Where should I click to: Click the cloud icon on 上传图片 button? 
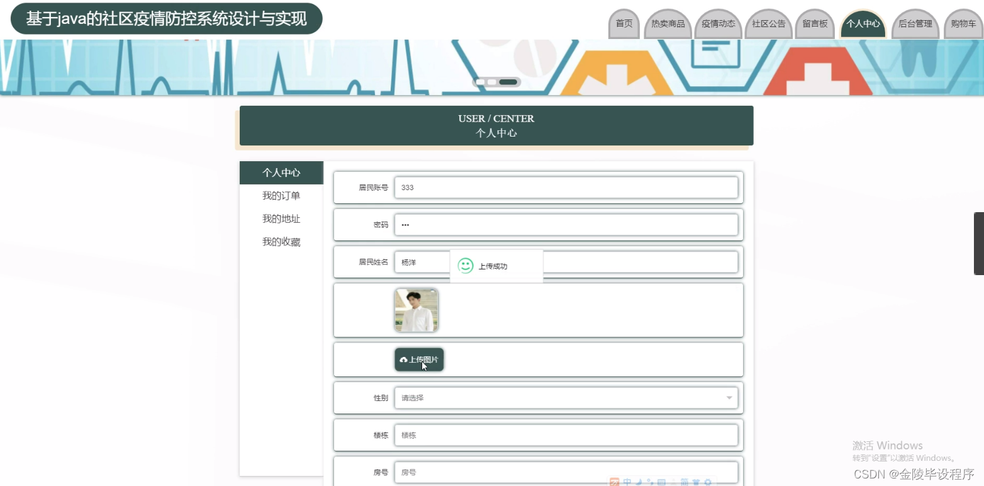403,359
